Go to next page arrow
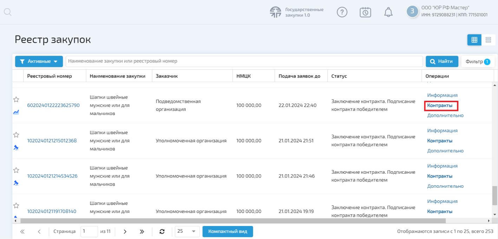The height and width of the screenshot is (239, 498). (125, 232)
